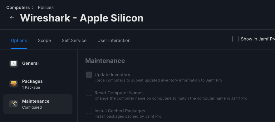The height and width of the screenshot is (122, 275).
Task: Click the Policies breadcrumb link
Action: point(46,7)
